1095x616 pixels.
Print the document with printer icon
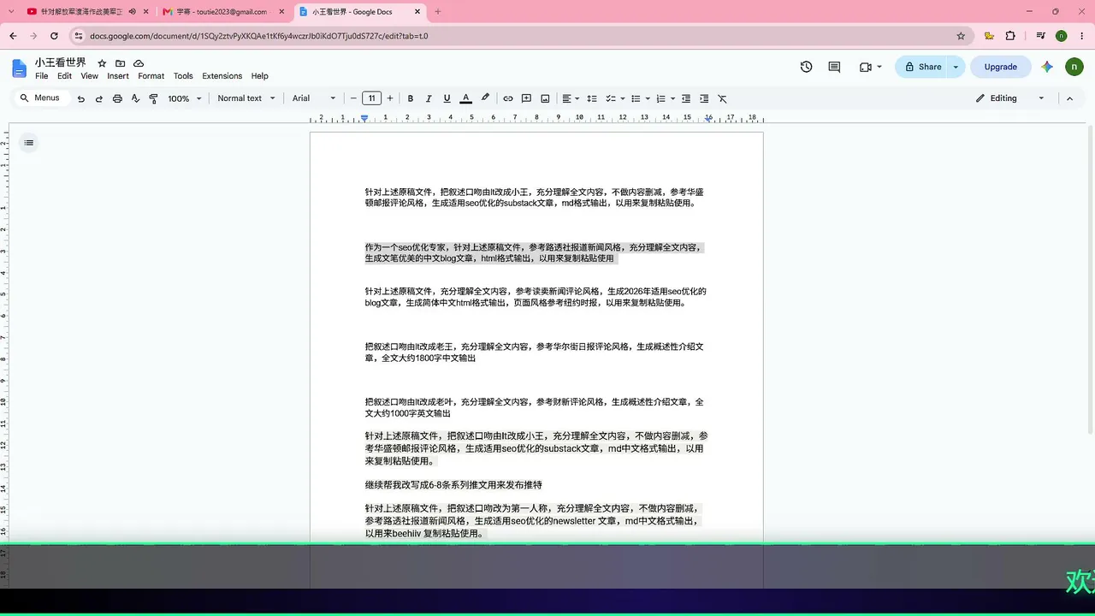(117, 98)
